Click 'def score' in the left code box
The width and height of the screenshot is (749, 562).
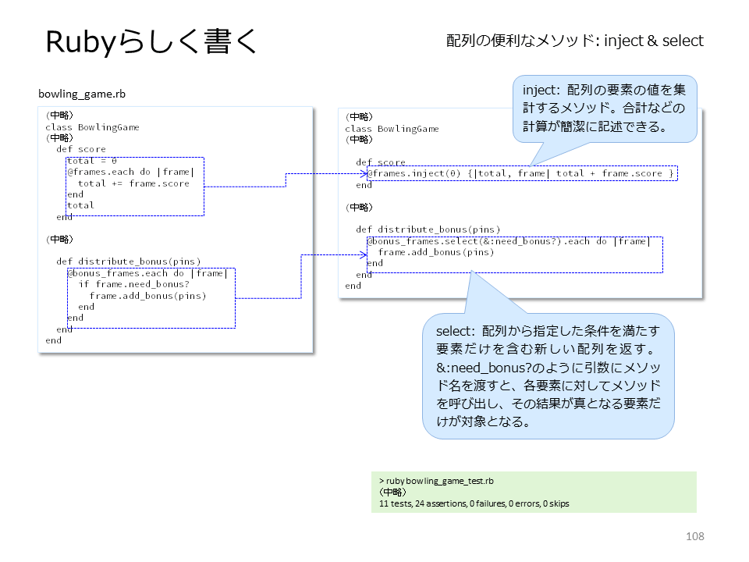[80, 149]
